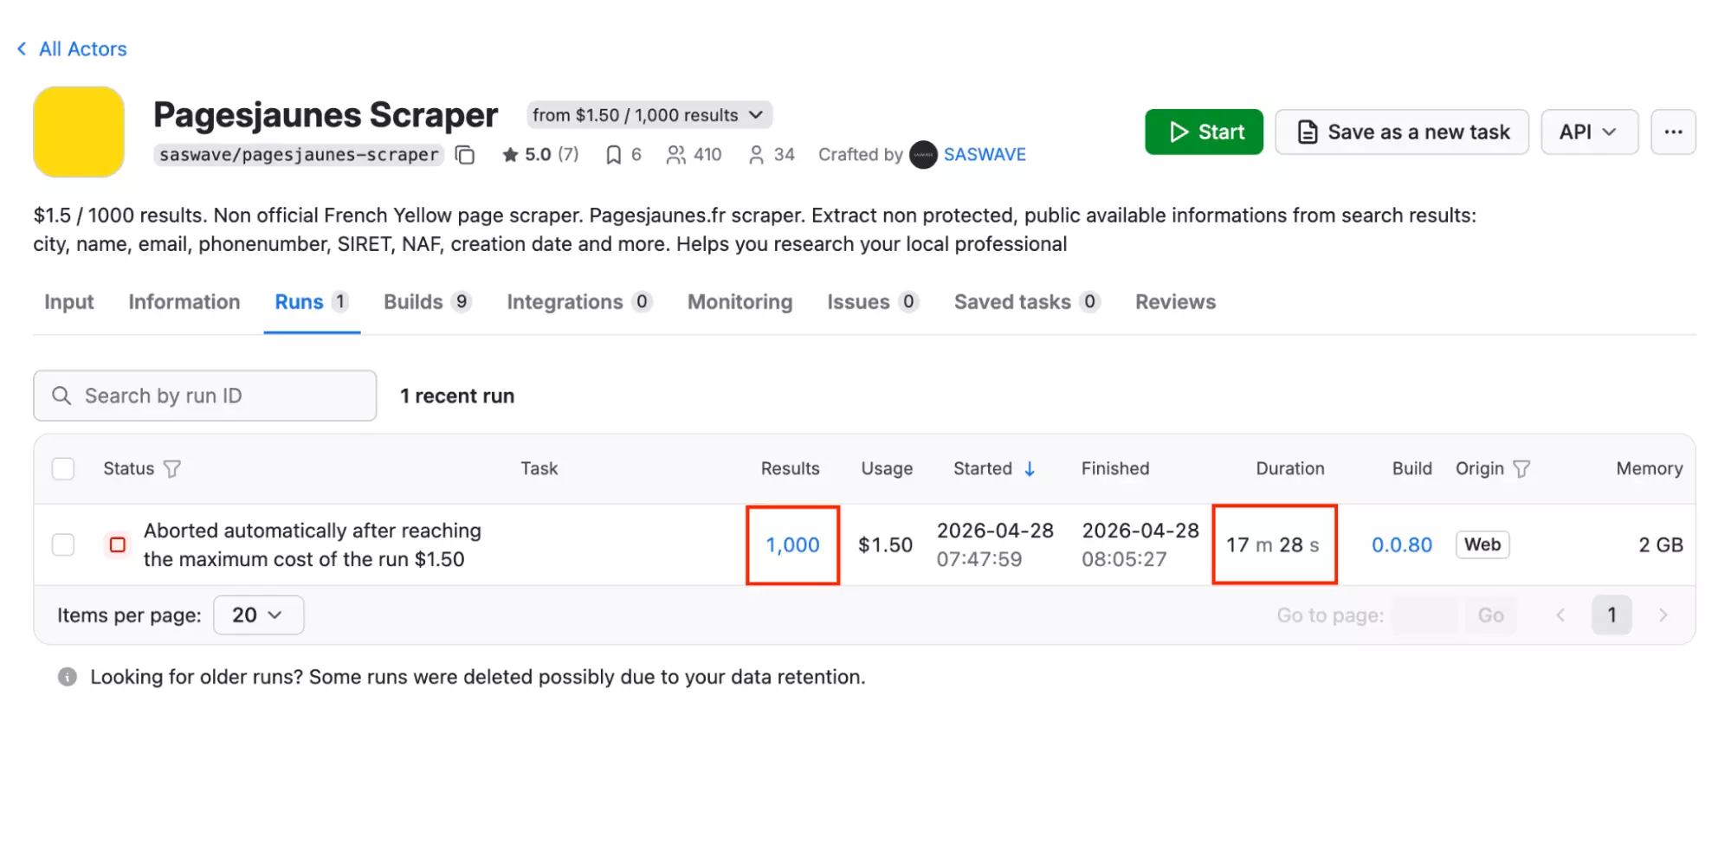1731x850 pixels.
Task: Click Save as a new task
Action: coord(1402,132)
